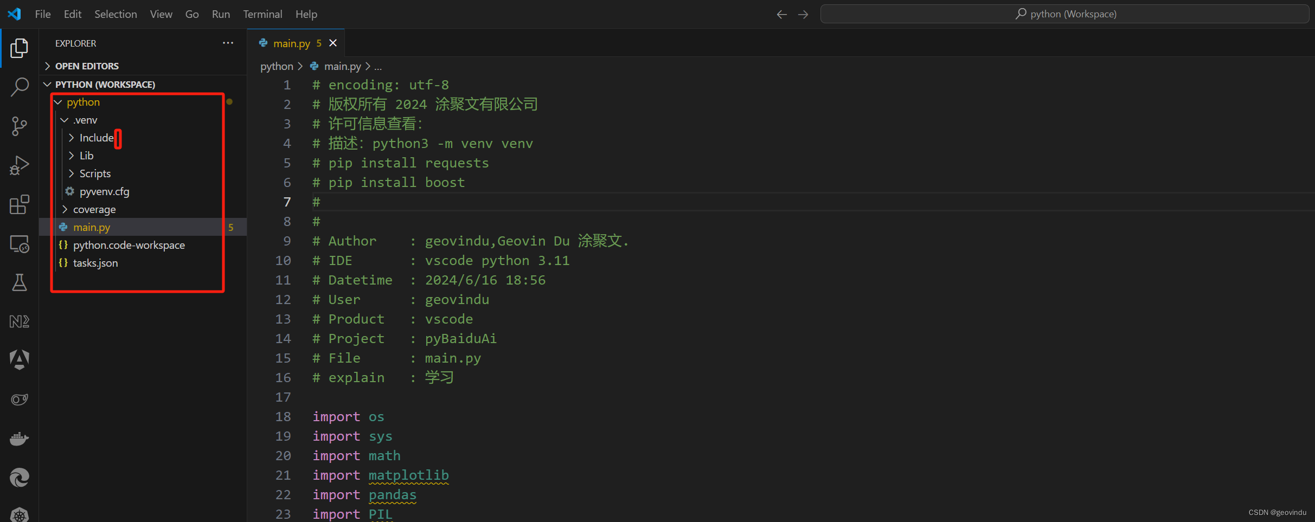The width and height of the screenshot is (1315, 522).
Task: Select the Source Control icon
Action: point(19,126)
